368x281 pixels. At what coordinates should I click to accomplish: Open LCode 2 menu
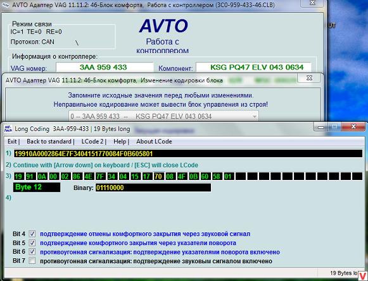click(92, 141)
